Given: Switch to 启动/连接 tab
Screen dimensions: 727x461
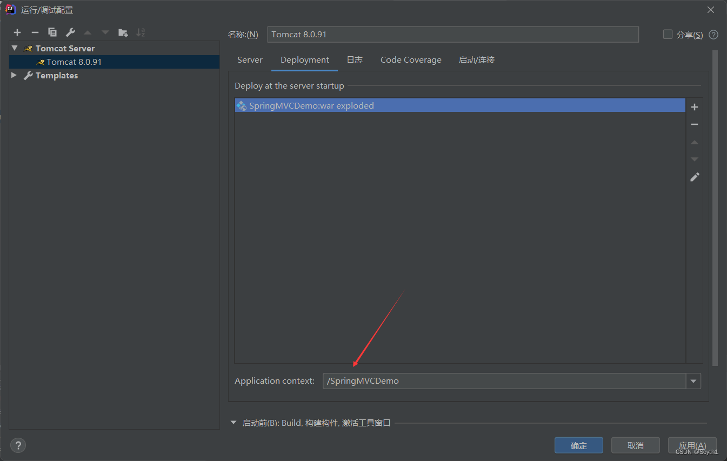Looking at the screenshot, I should tap(477, 60).
